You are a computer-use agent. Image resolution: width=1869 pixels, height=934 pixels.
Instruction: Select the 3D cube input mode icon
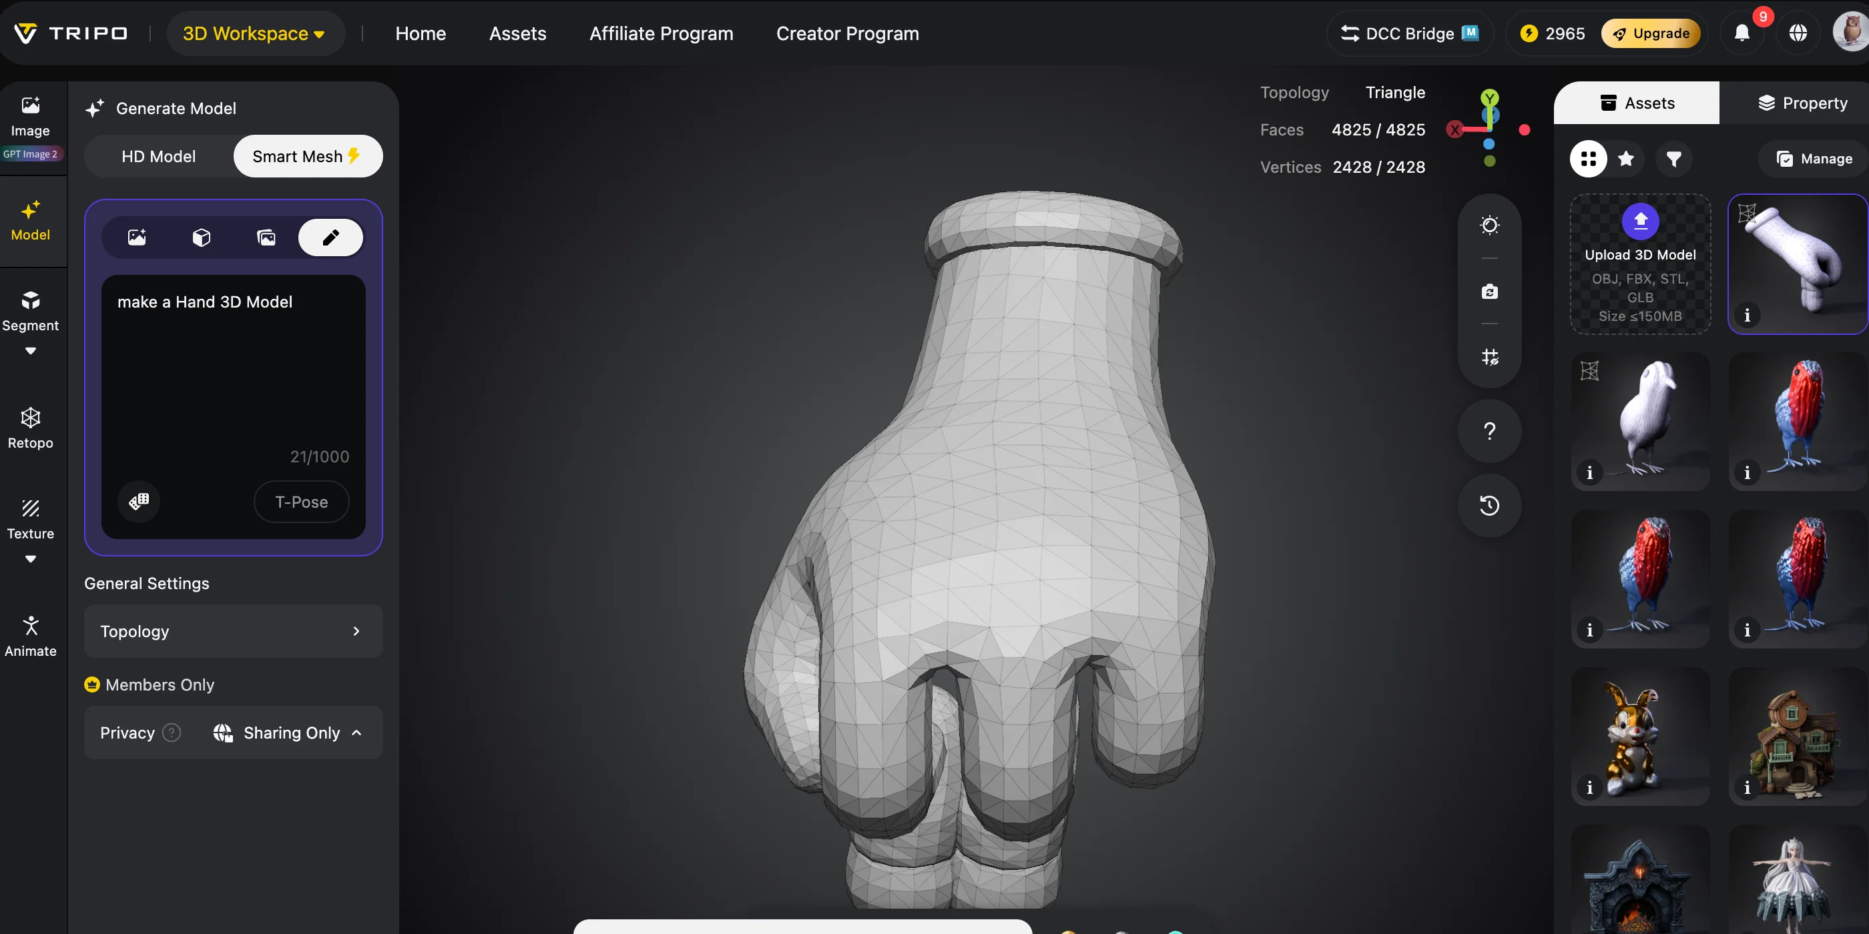[202, 237]
